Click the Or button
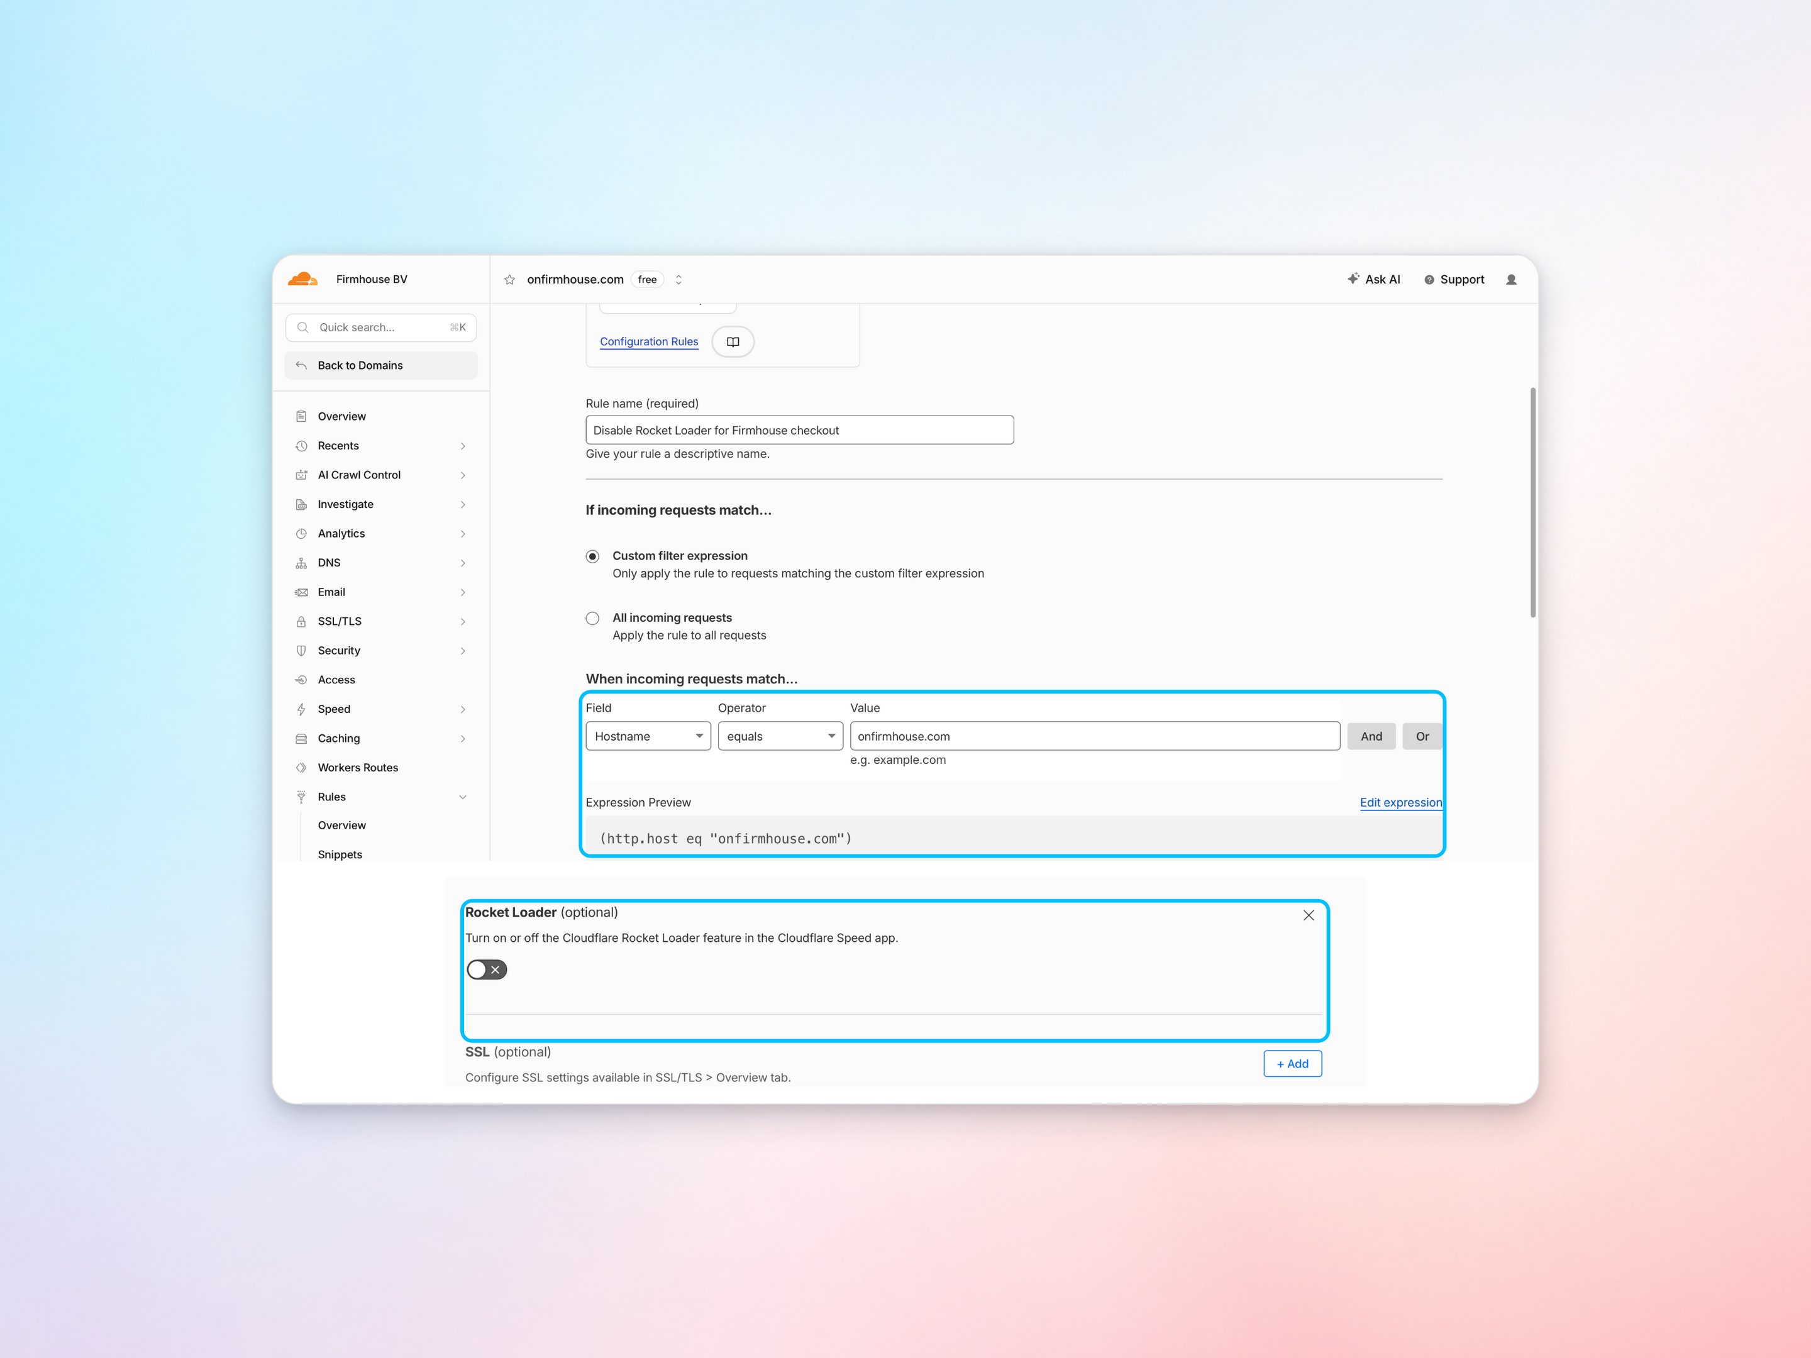The height and width of the screenshot is (1358, 1811). [x=1422, y=737]
